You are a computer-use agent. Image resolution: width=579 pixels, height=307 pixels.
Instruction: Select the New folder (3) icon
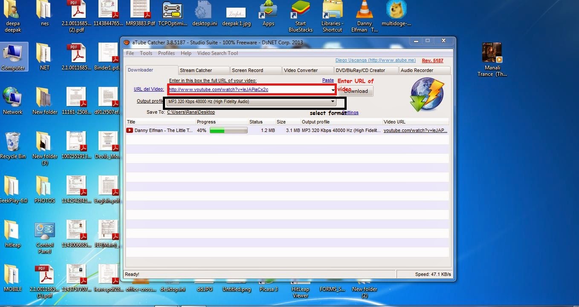coord(44,148)
